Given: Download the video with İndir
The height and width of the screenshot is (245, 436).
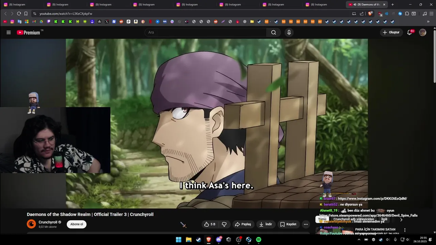Looking at the screenshot, I should coord(266,224).
